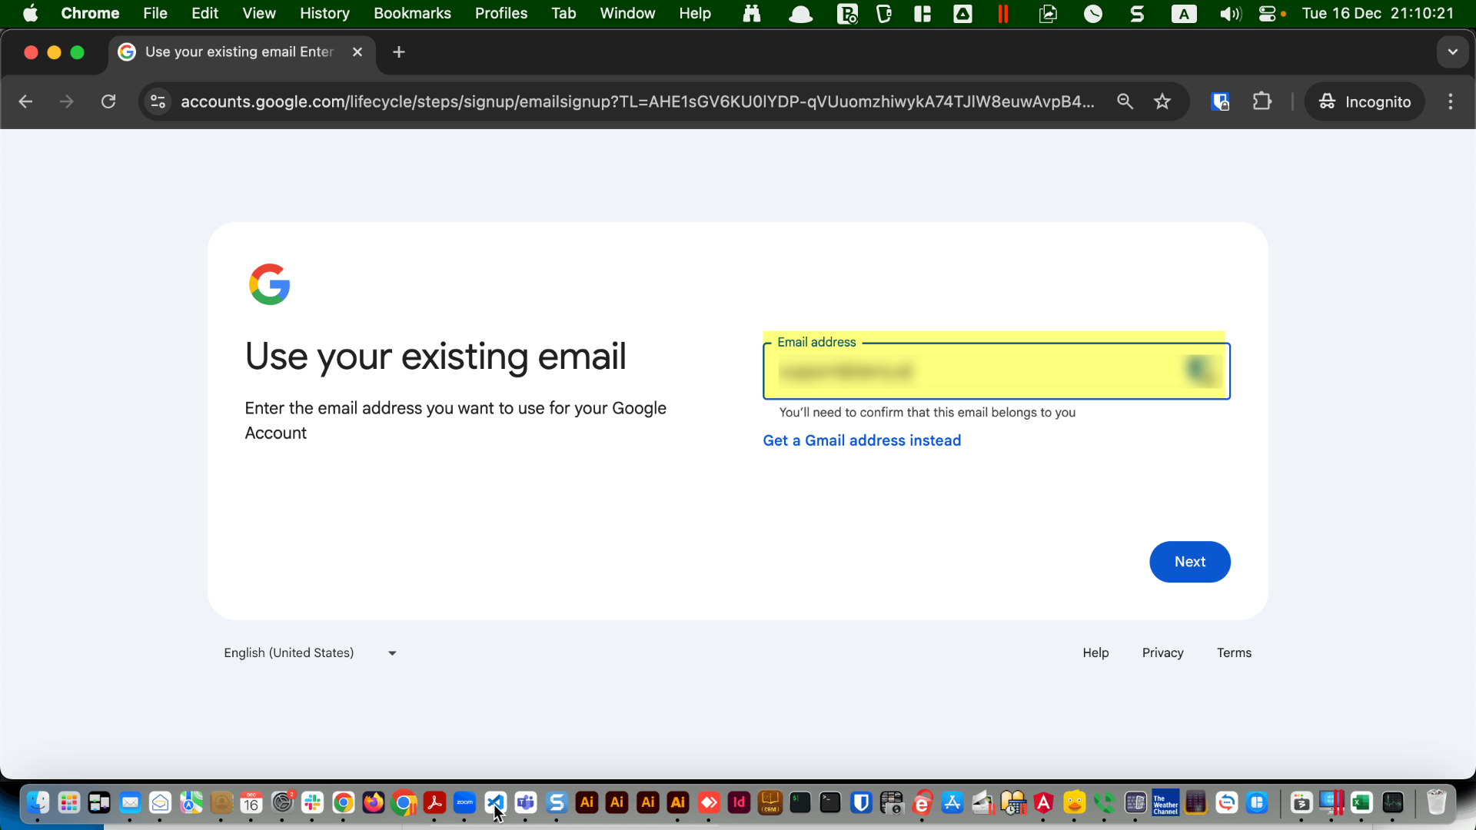
Task: Launch Adobe Illustrator from the Dock
Action: pyautogui.click(x=587, y=802)
